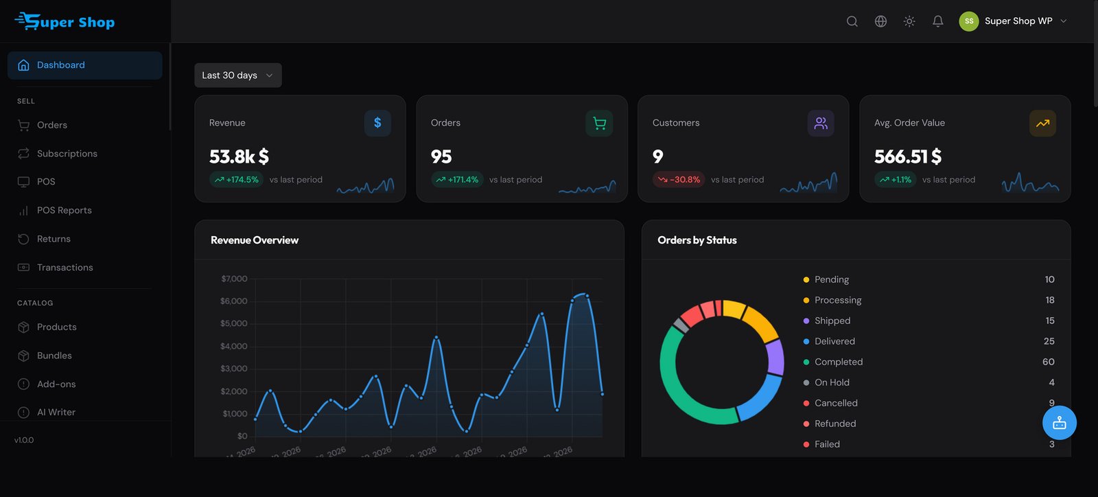Click the Revenue dollar sign icon

pyautogui.click(x=377, y=123)
